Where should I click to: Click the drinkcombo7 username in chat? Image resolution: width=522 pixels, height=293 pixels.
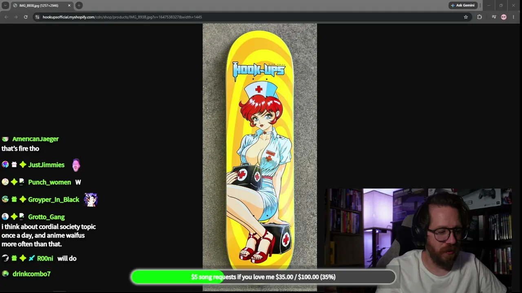(31, 274)
